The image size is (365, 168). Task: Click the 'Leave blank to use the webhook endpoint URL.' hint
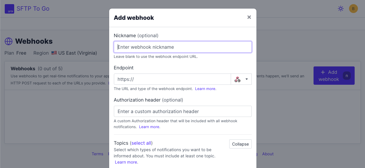click(156, 56)
